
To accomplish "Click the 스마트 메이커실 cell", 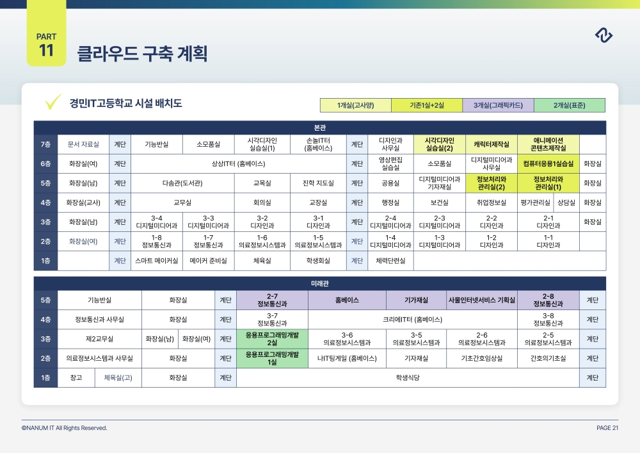I will tap(156, 261).
